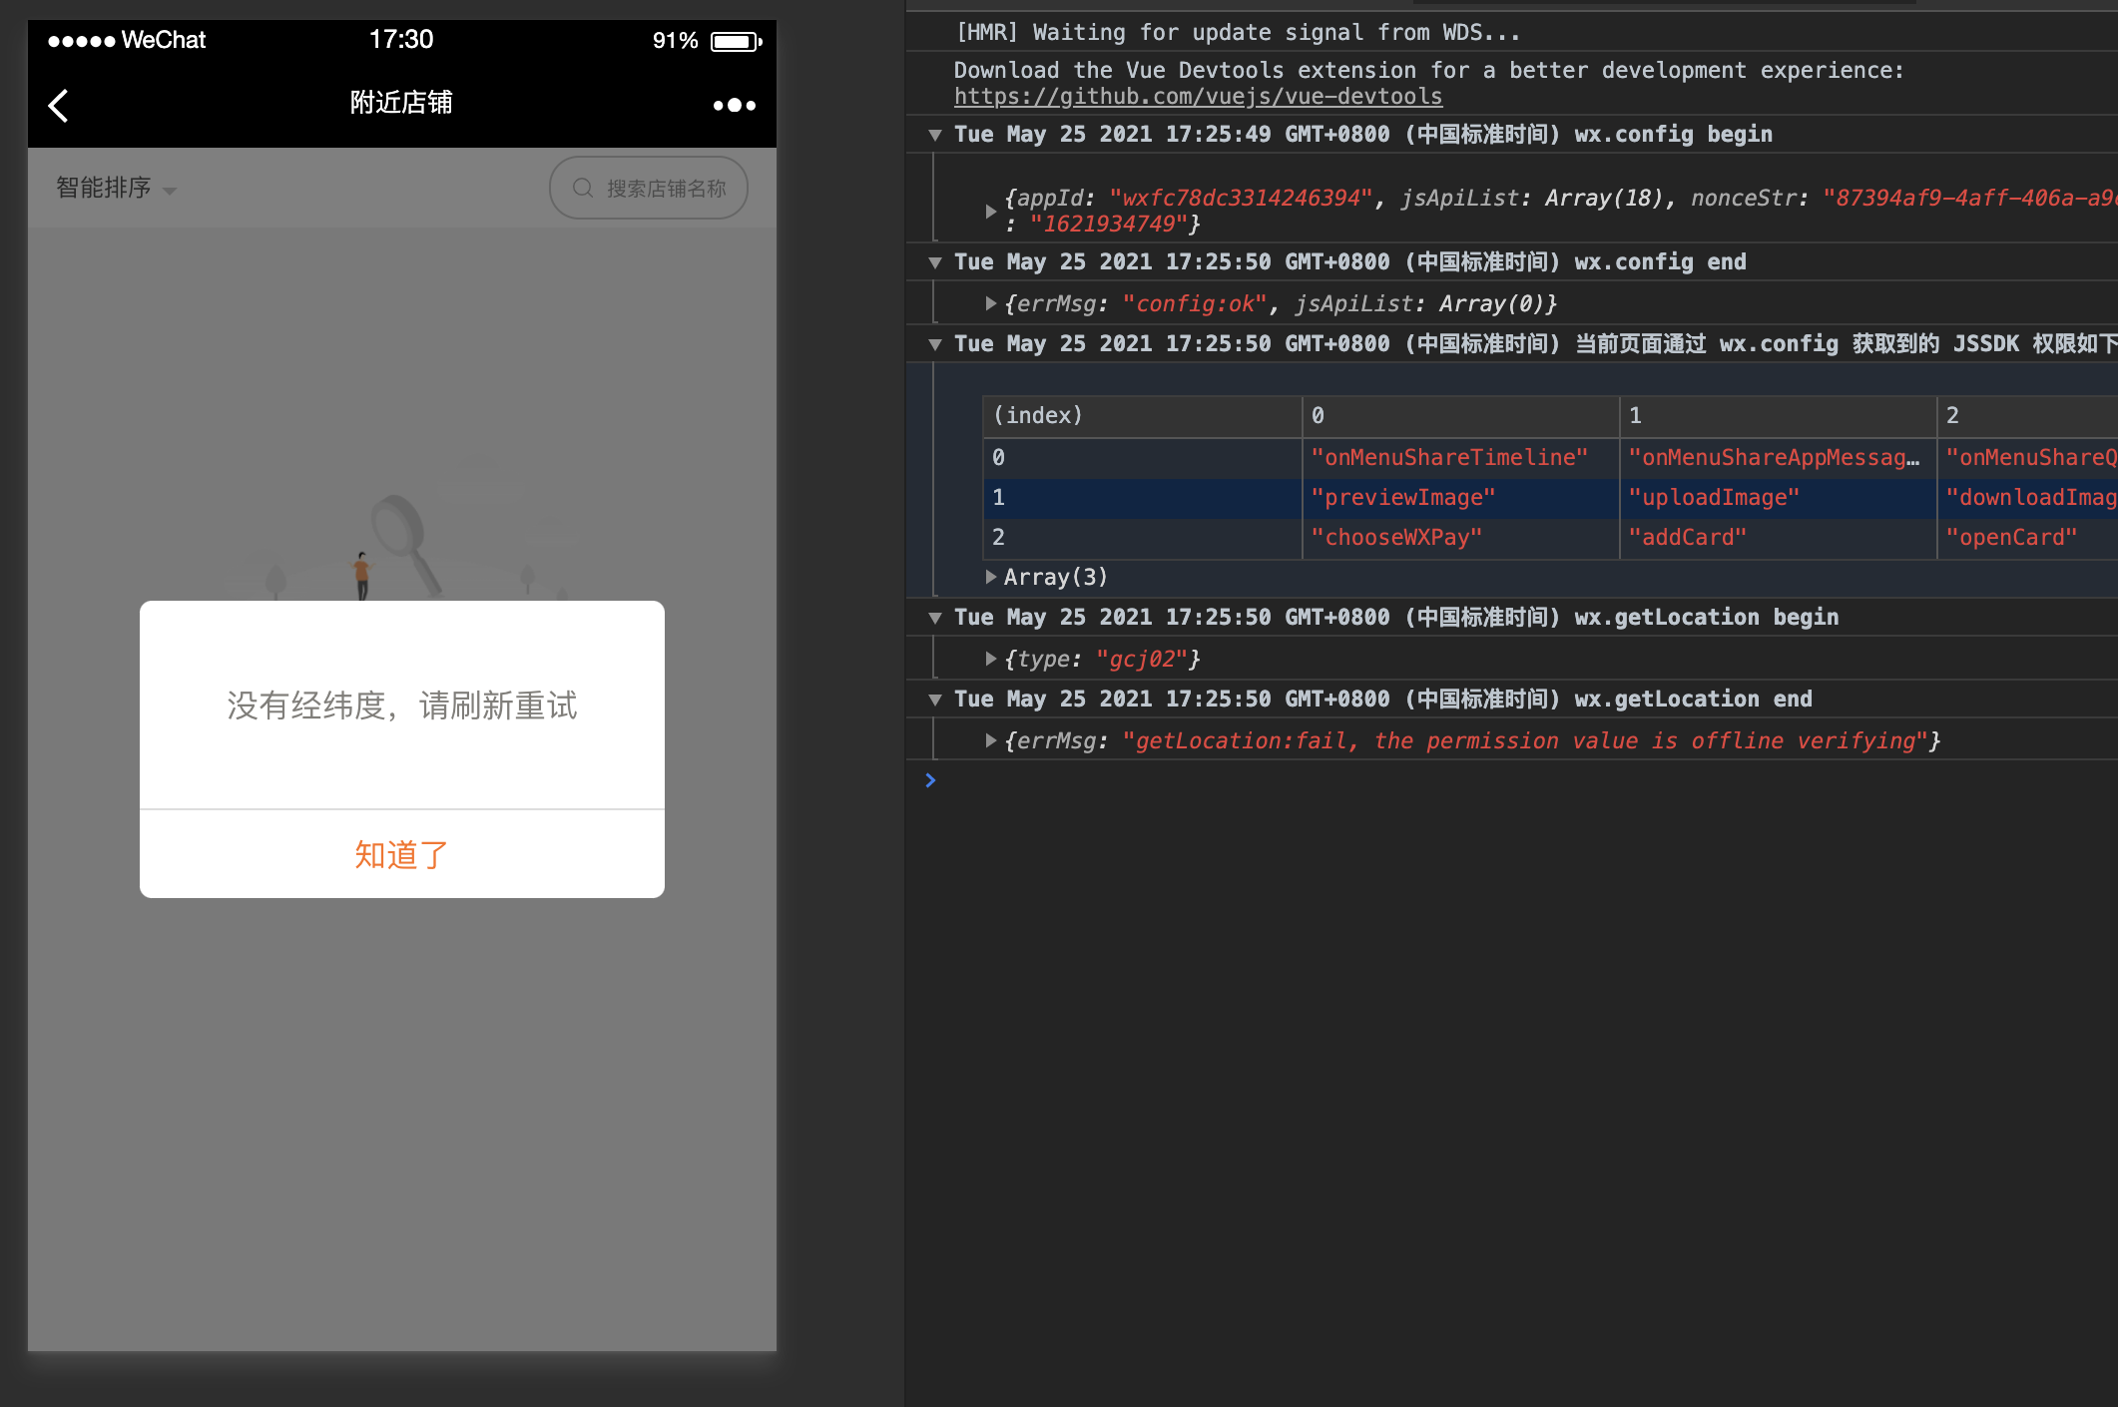Click the back arrow in WeChat header
2118x1407 pixels.
click(x=59, y=105)
